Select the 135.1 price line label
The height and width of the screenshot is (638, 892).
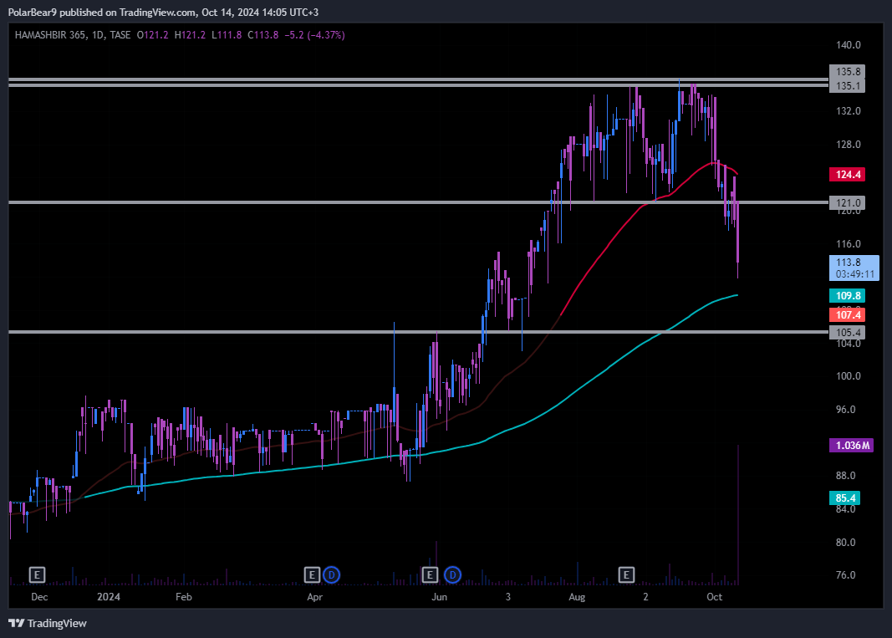(x=848, y=86)
